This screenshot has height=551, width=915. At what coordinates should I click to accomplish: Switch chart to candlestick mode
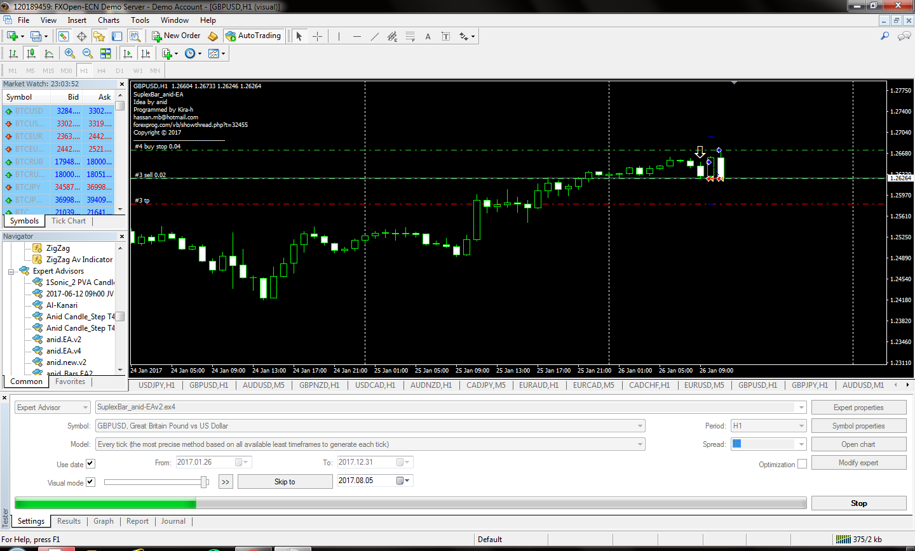(30, 53)
